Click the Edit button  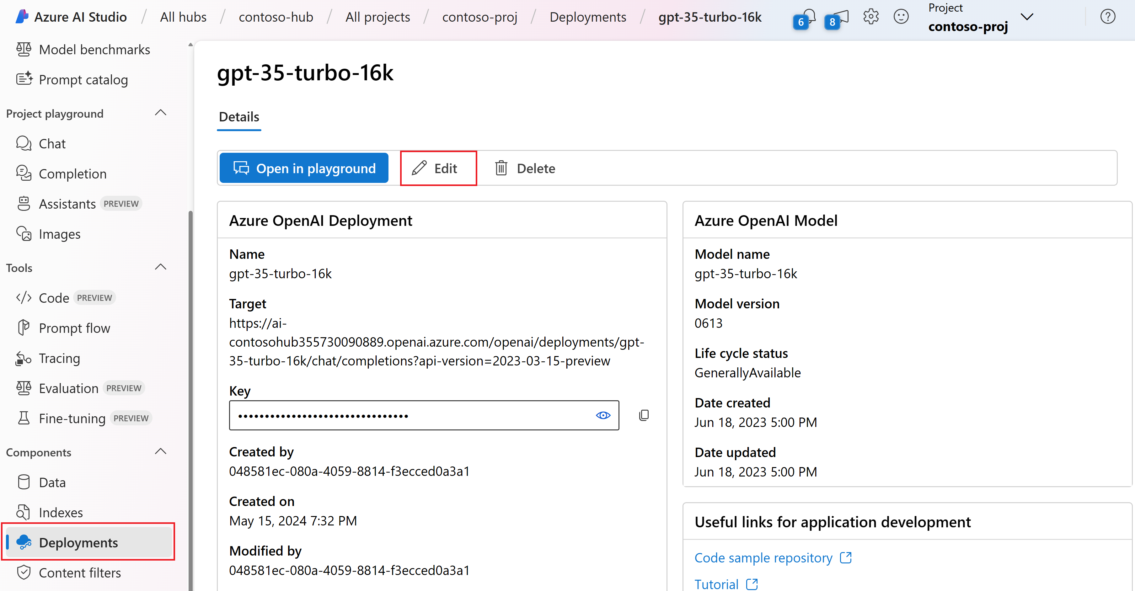point(438,168)
